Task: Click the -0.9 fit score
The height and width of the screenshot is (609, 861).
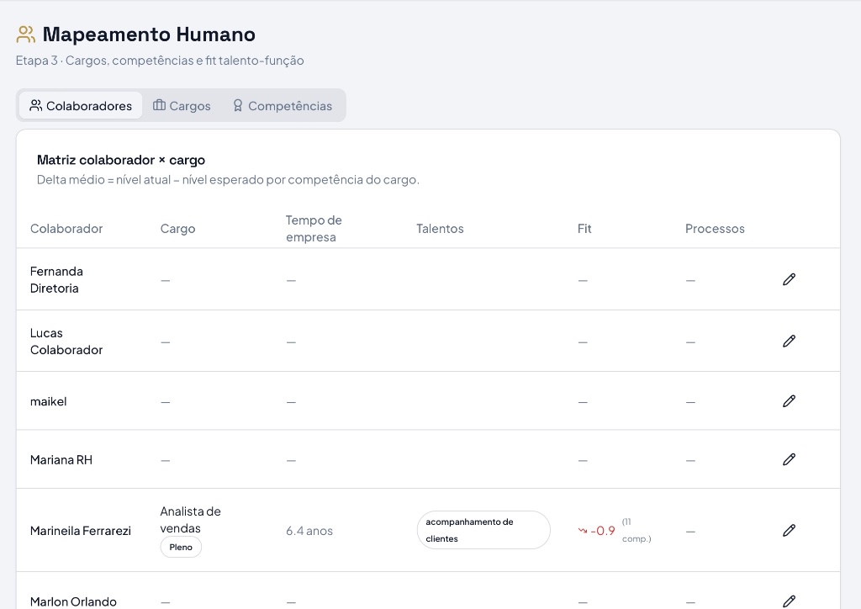Action: pos(602,531)
